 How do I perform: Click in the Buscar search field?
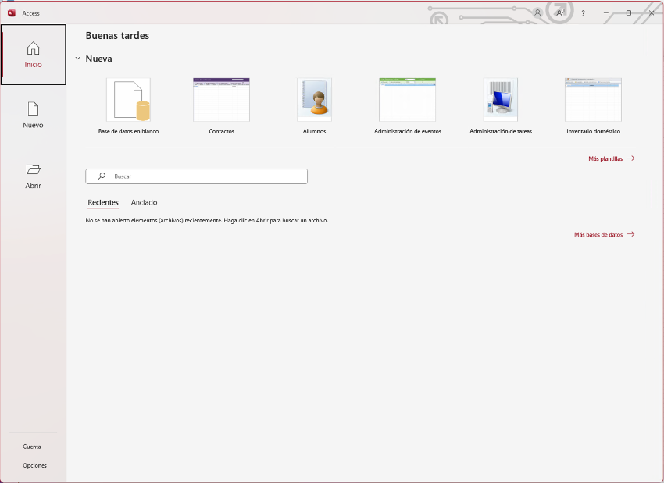pyautogui.click(x=196, y=176)
